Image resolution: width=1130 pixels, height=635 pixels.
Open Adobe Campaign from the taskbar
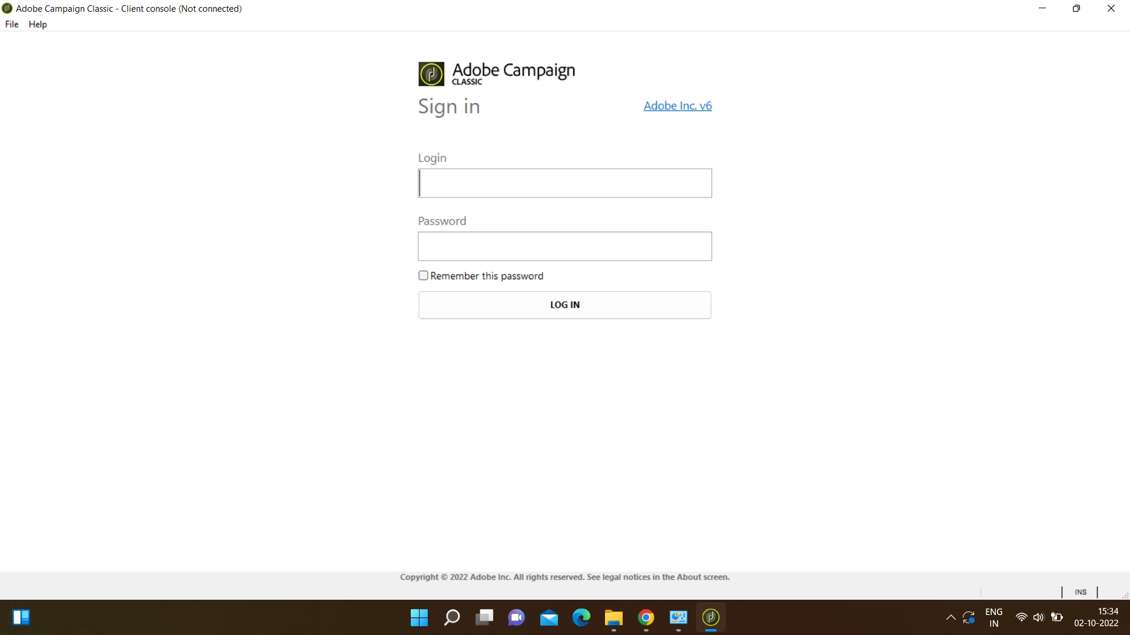point(710,617)
